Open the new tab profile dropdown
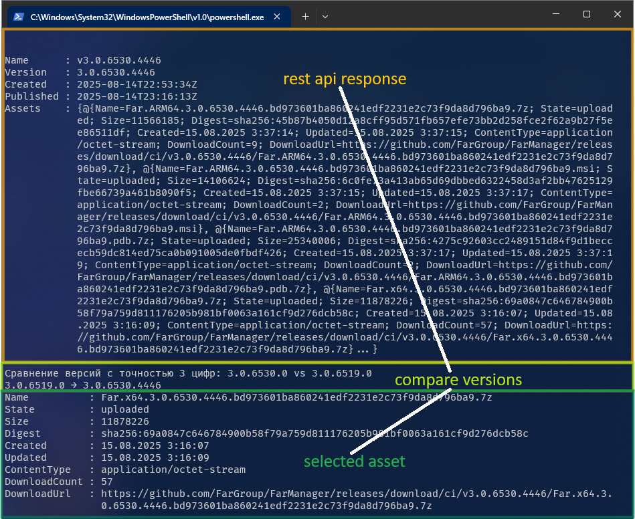This screenshot has height=519, width=635. point(325,17)
